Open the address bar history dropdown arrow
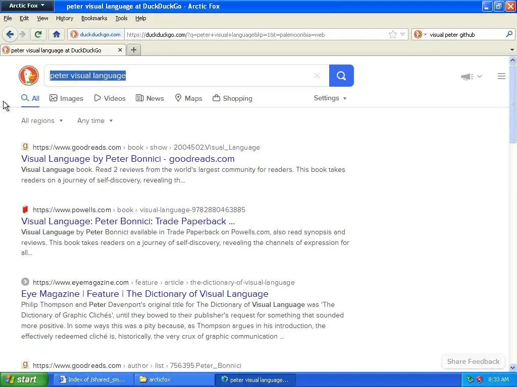This screenshot has height=387, width=517. (402, 35)
